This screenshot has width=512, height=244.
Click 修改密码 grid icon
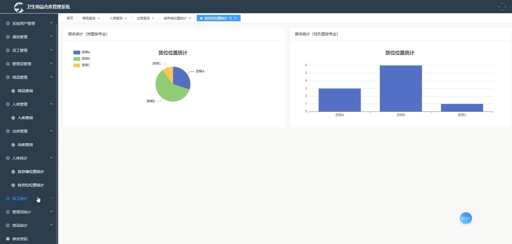point(8,239)
